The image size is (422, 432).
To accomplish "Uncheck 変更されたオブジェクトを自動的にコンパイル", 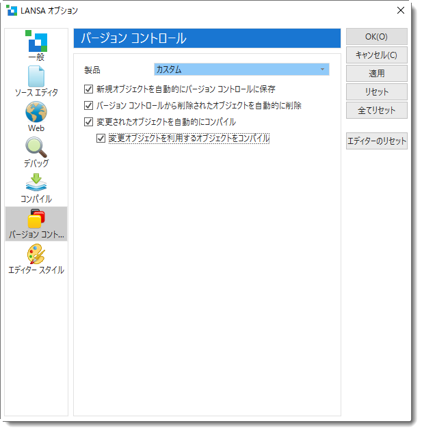I will [88, 121].
